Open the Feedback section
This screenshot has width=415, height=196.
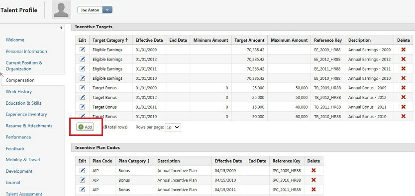point(15,148)
